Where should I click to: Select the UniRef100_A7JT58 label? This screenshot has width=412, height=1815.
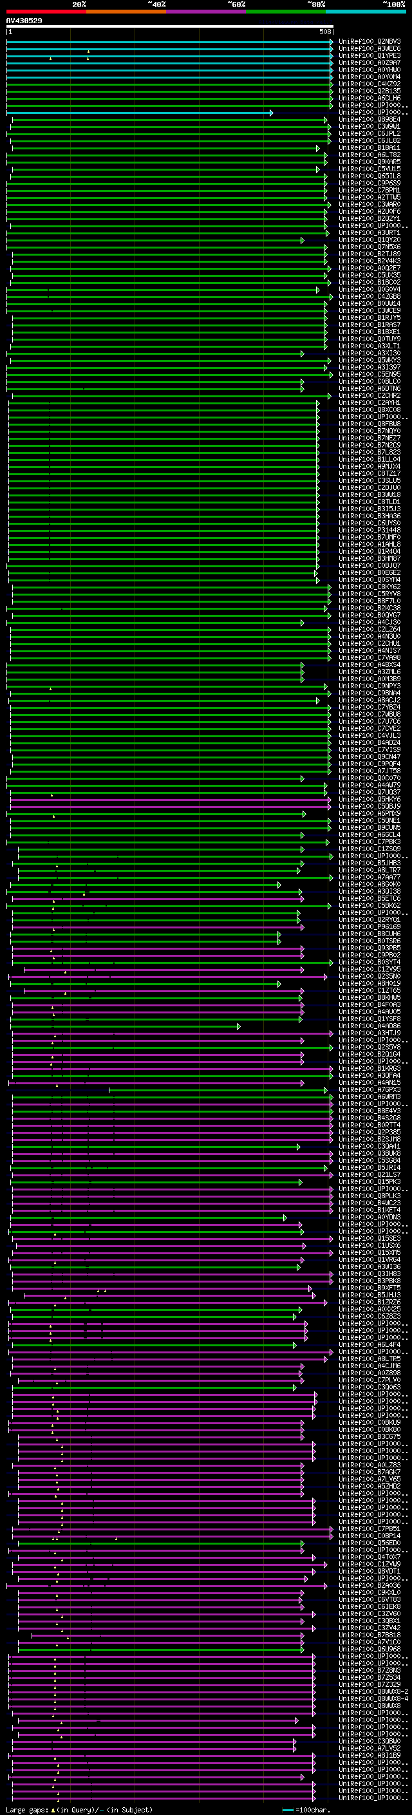369,771
